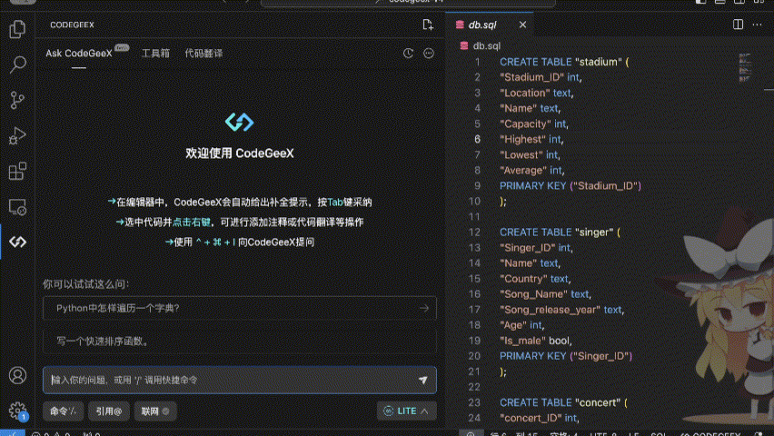Place cursor on CREATE TABLE "concert" line
Viewport: 774px width, 436px height.
tap(563, 402)
